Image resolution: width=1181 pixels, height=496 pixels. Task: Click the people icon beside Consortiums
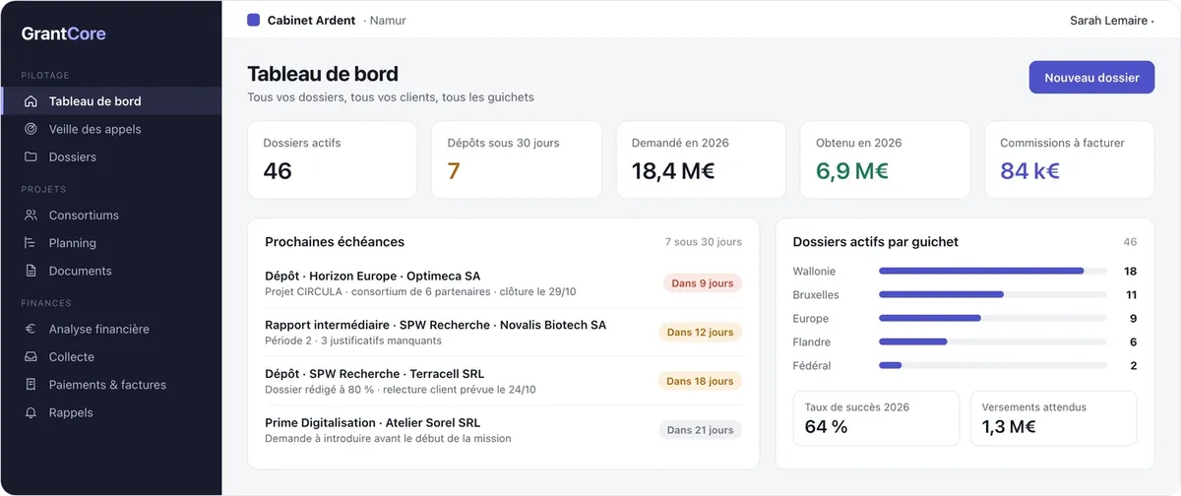tap(31, 215)
